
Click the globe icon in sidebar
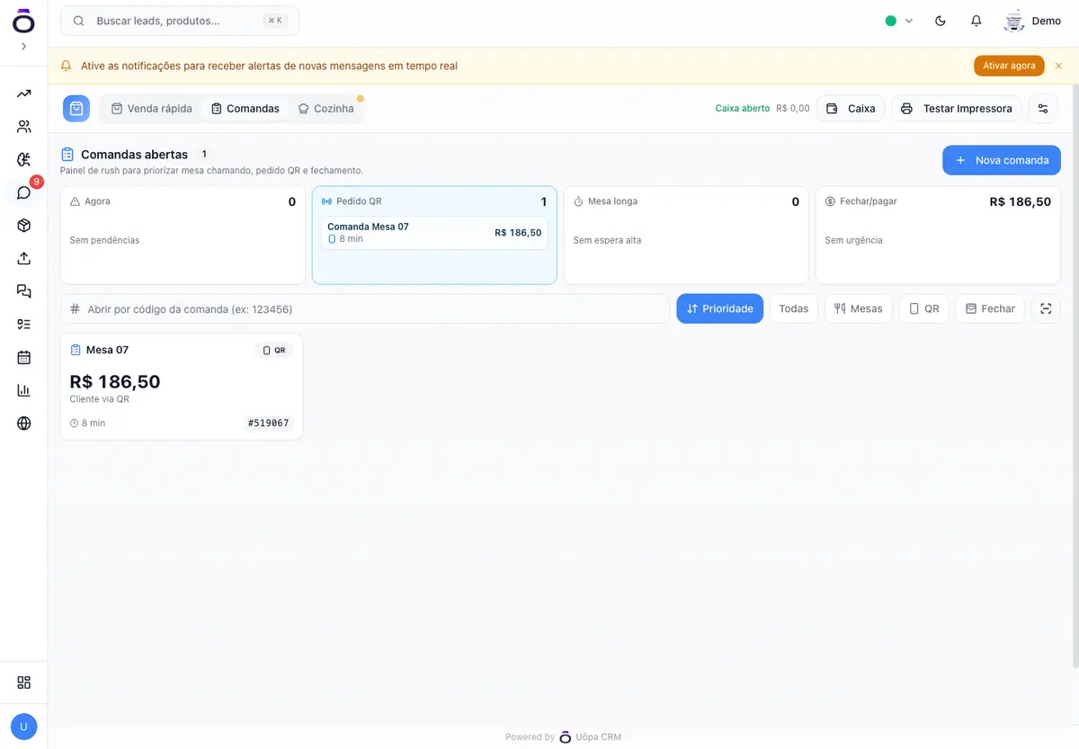(x=24, y=423)
